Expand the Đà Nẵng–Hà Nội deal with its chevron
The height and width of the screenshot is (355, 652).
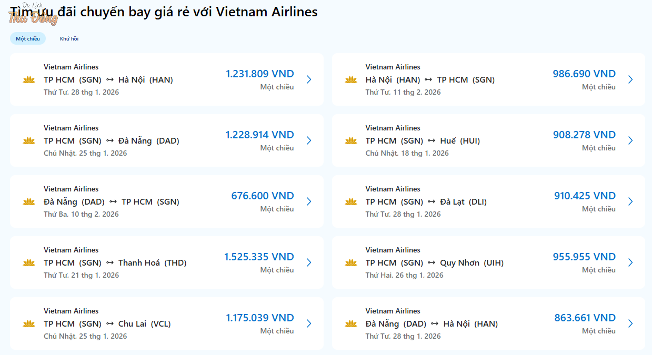coord(630,323)
